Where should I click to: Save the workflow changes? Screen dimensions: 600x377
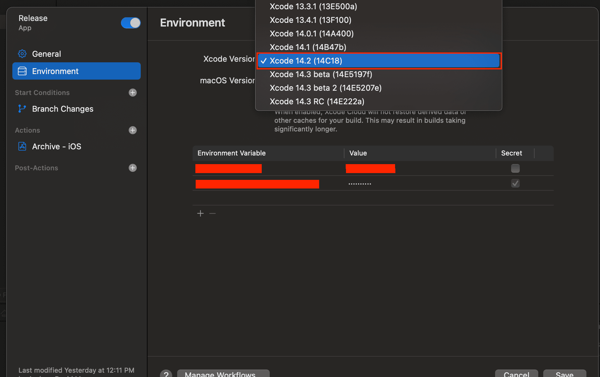tap(565, 374)
